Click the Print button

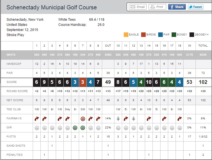click(157, 7)
